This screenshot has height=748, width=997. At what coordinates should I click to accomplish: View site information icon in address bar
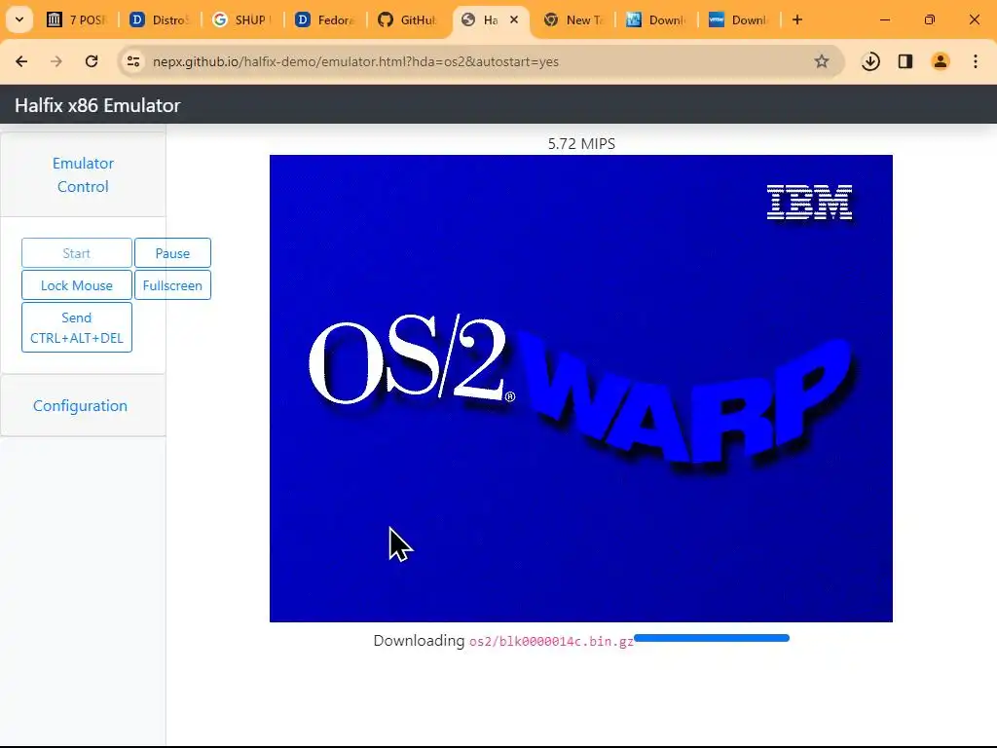point(133,61)
